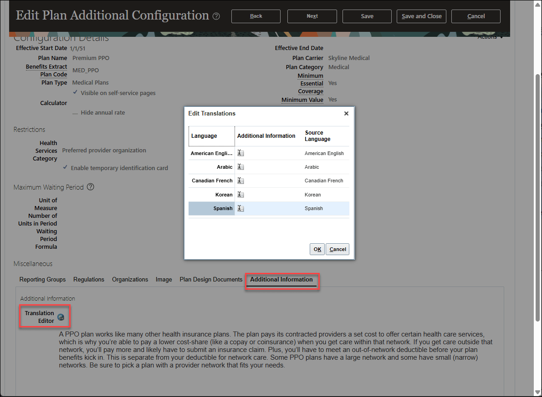Click OK in the Edit Translations dialog
542x397 pixels.
(x=317, y=249)
